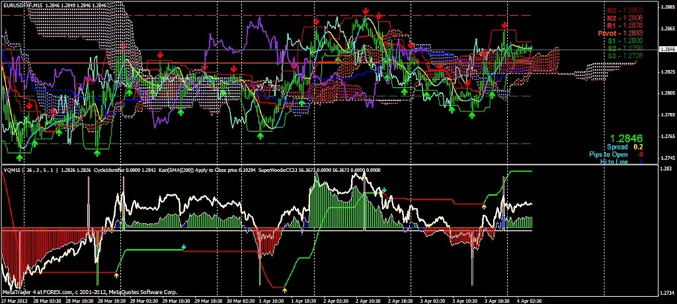This screenshot has height=304, width=677.
Task: Click the R2 - 1.2906 resistance label
Action: pos(625,18)
